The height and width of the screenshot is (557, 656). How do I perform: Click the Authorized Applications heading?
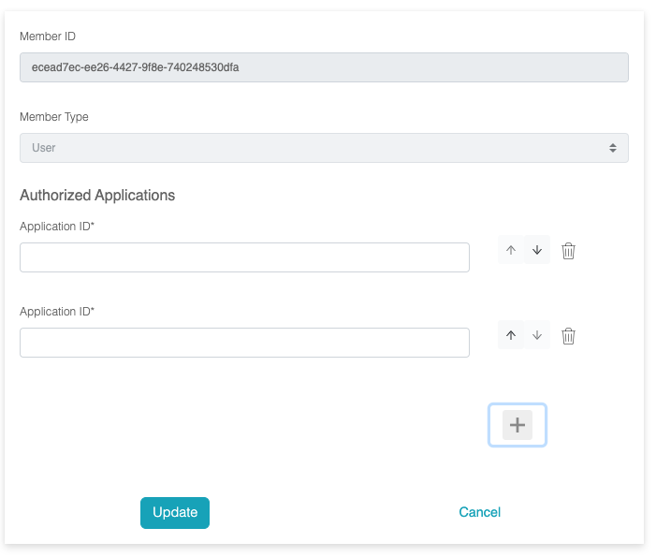97,196
